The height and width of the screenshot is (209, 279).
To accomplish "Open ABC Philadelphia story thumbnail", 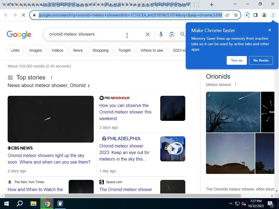I will (172, 149).
